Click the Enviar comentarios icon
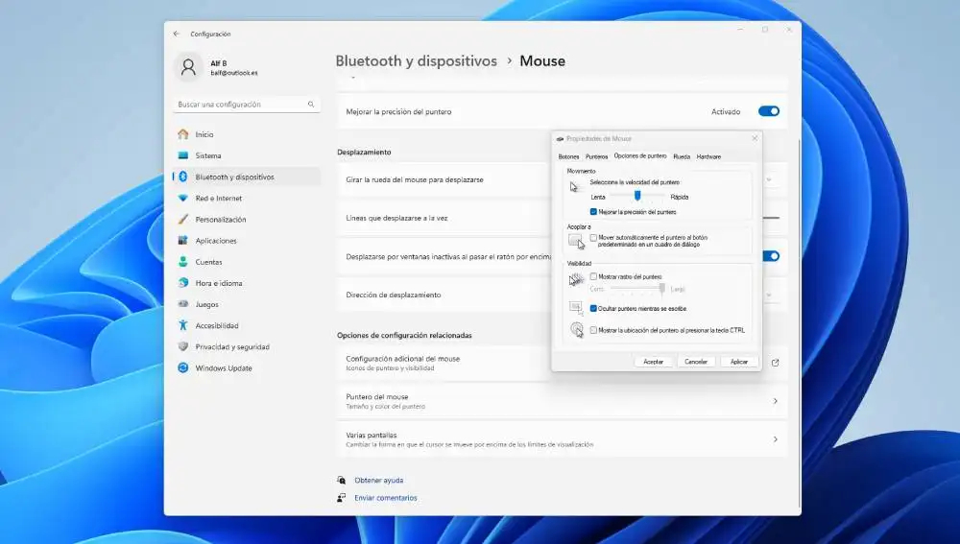 [x=342, y=498]
